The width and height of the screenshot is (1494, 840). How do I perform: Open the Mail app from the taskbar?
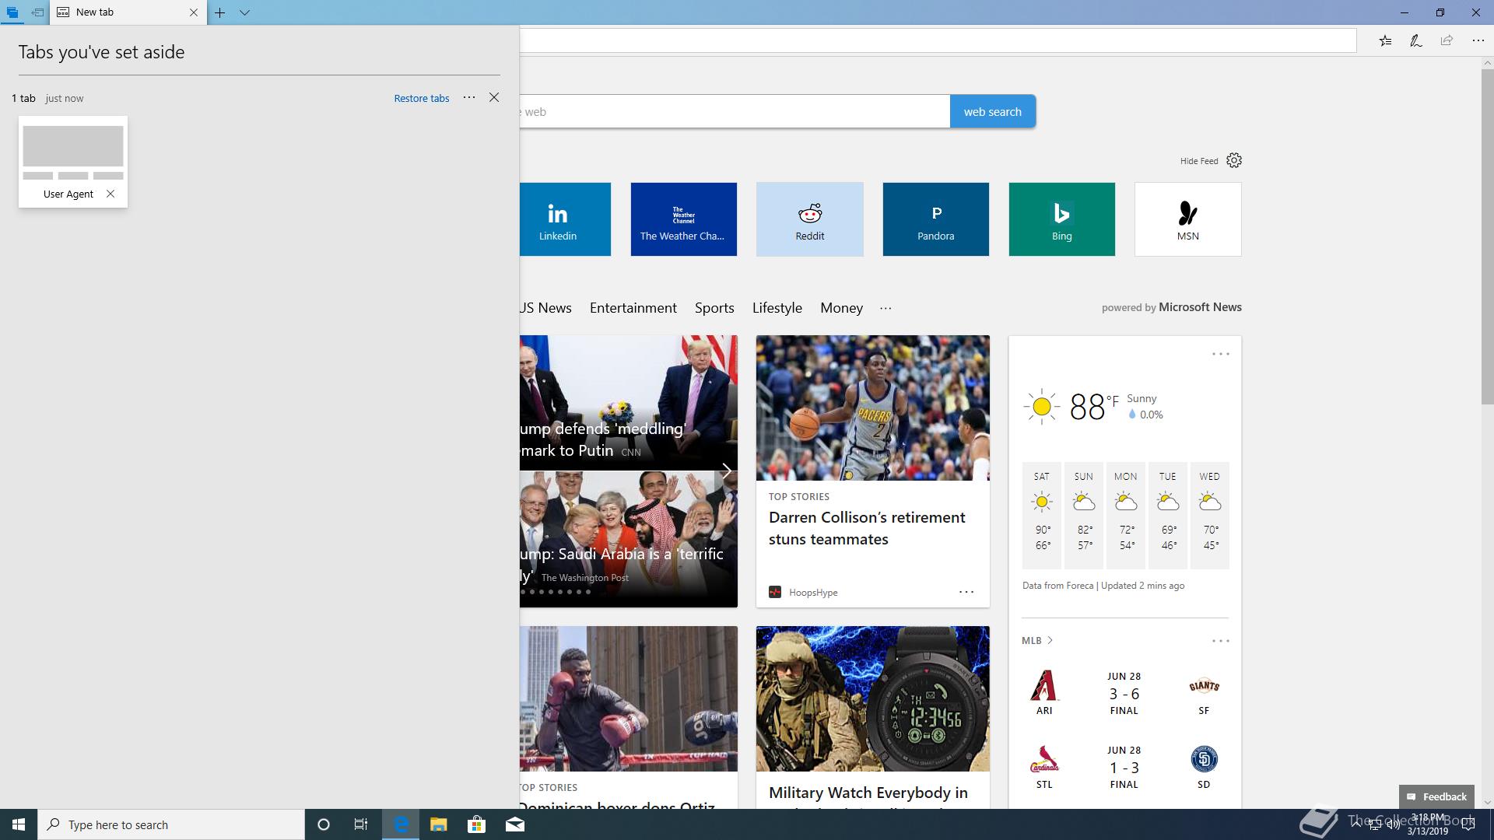pos(514,824)
